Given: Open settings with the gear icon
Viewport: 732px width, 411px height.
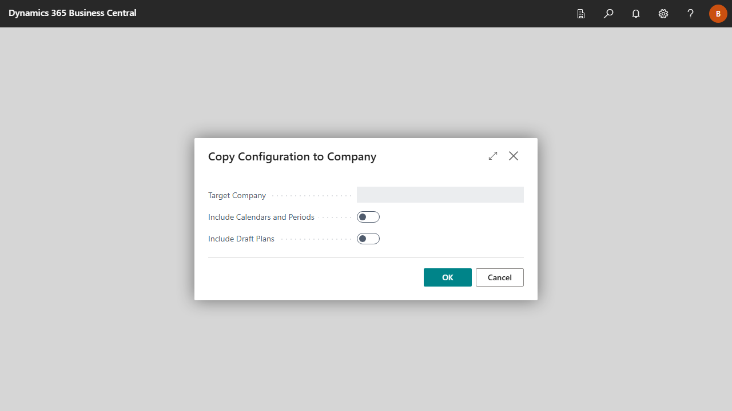Looking at the screenshot, I should 663,14.
